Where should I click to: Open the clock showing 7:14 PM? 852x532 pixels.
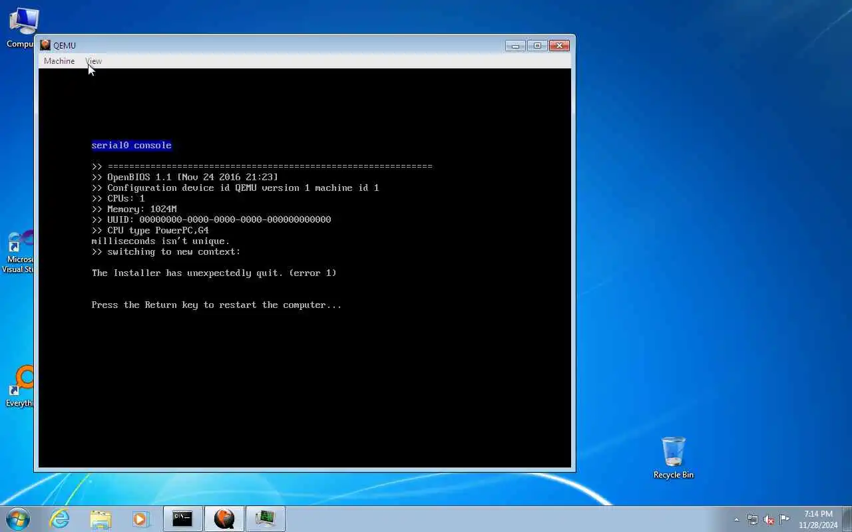[x=818, y=519]
